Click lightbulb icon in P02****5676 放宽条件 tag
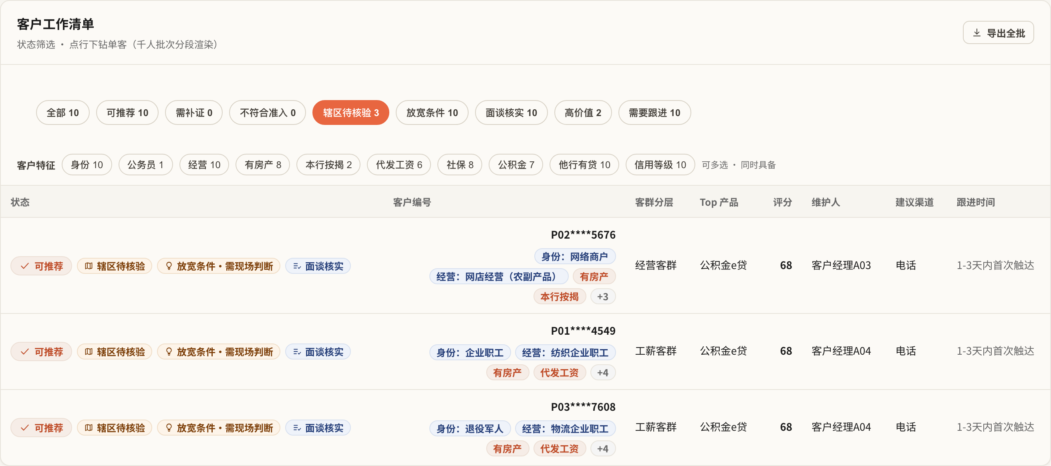The image size is (1051, 466). [169, 266]
